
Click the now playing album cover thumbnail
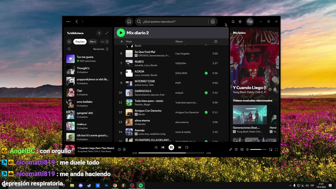pyautogui.click(x=70, y=149)
